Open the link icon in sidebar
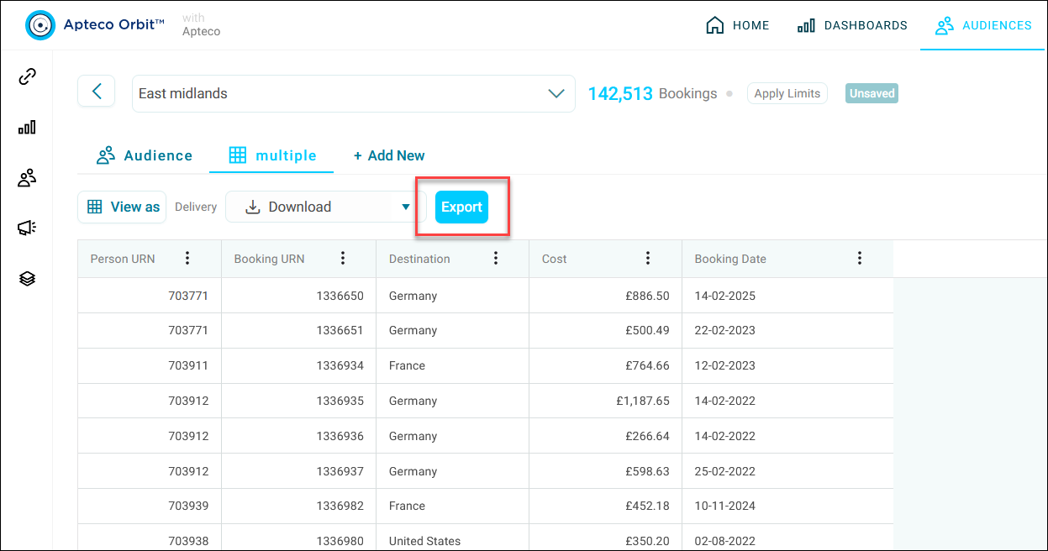The height and width of the screenshot is (551, 1048). click(27, 76)
